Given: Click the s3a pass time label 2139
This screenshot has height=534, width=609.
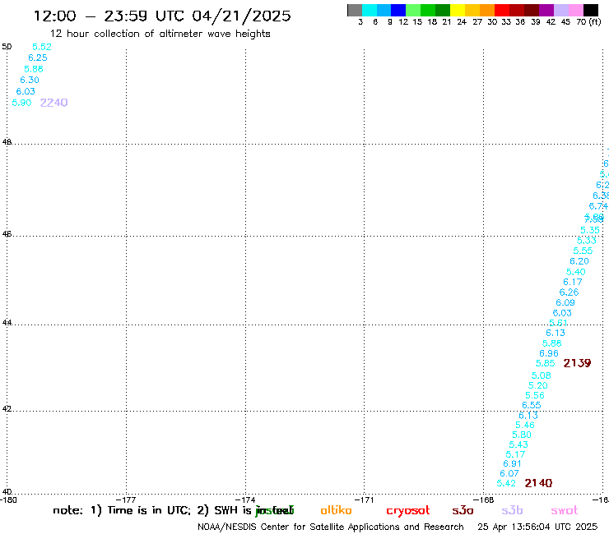Looking at the screenshot, I should 577,363.
